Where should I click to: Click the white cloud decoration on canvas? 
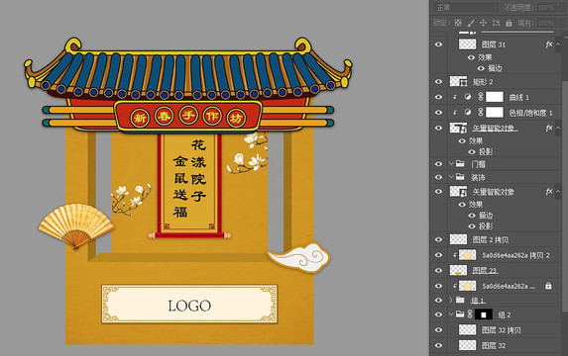[298, 257]
